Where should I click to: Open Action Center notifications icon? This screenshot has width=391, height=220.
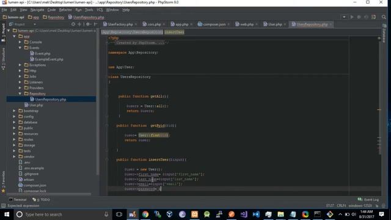coord(381,215)
